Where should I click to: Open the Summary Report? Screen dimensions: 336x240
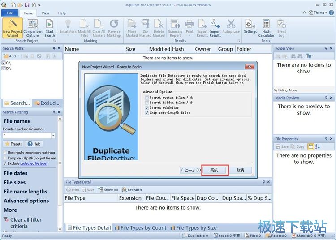(175, 28)
